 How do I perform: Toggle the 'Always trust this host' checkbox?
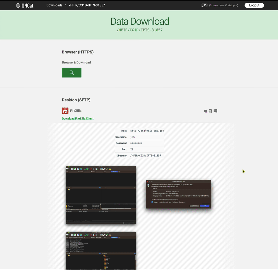coord(152,202)
